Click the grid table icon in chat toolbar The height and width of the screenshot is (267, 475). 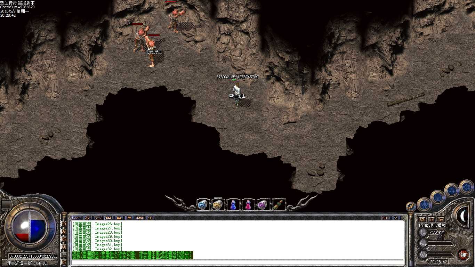pyautogui.click(x=129, y=218)
